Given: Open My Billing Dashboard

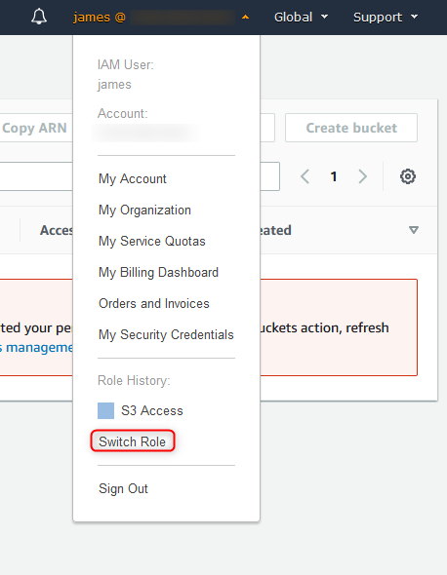Looking at the screenshot, I should click(158, 273).
